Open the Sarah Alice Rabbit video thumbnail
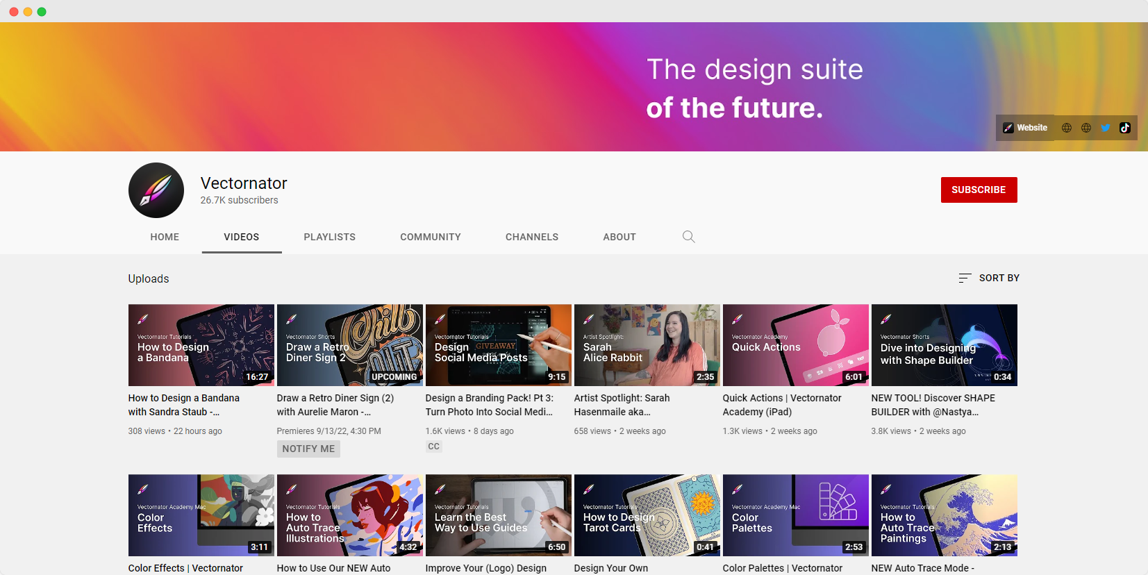Screen dimensions: 1148x575 point(647,345)
